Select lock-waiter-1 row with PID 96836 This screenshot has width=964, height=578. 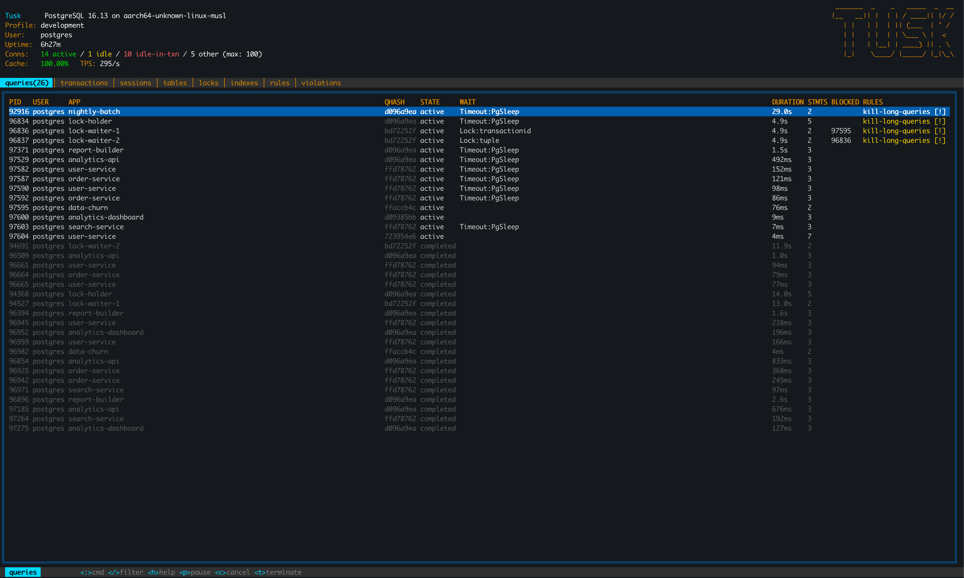[479, 131]
